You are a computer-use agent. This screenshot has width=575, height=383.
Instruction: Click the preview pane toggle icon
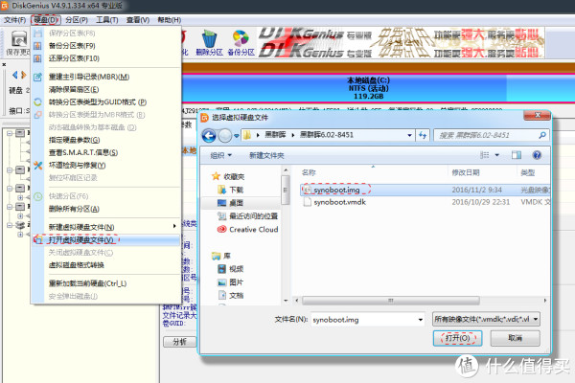[517, 155]
